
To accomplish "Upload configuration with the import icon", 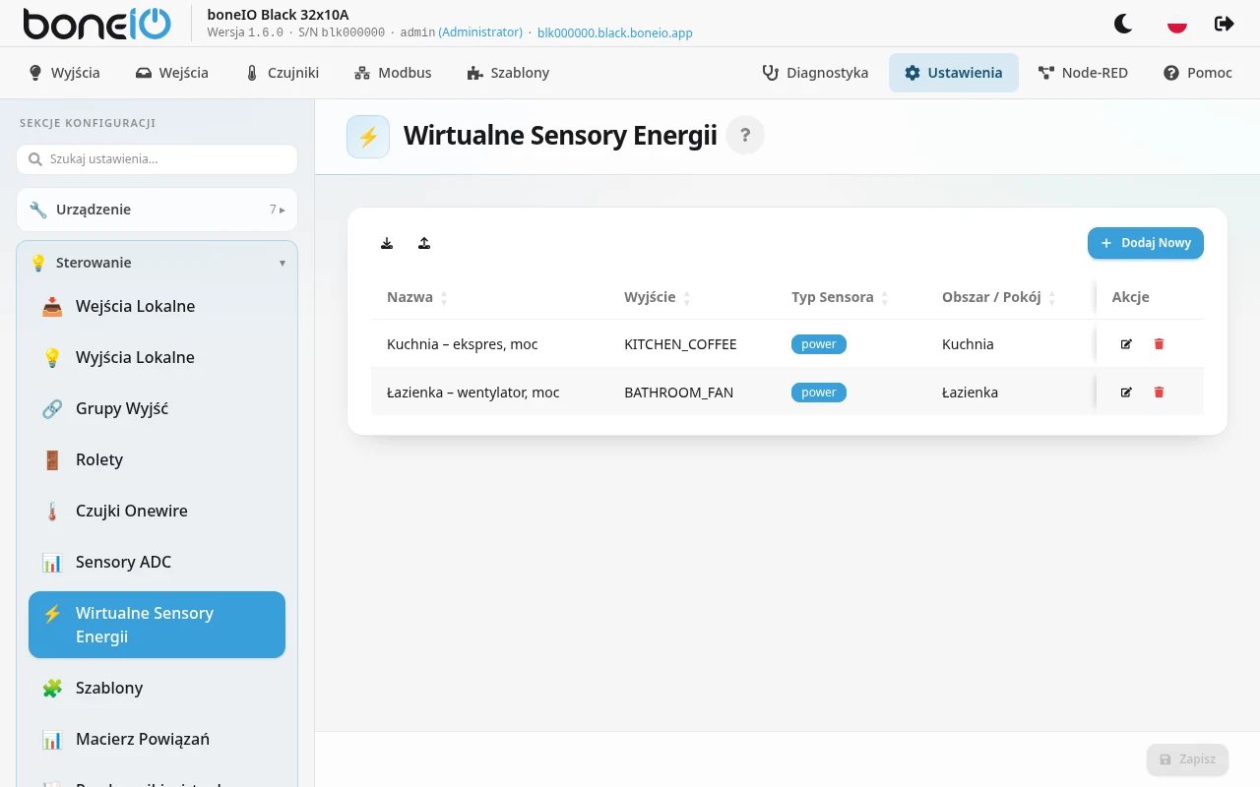I will 424,243.
